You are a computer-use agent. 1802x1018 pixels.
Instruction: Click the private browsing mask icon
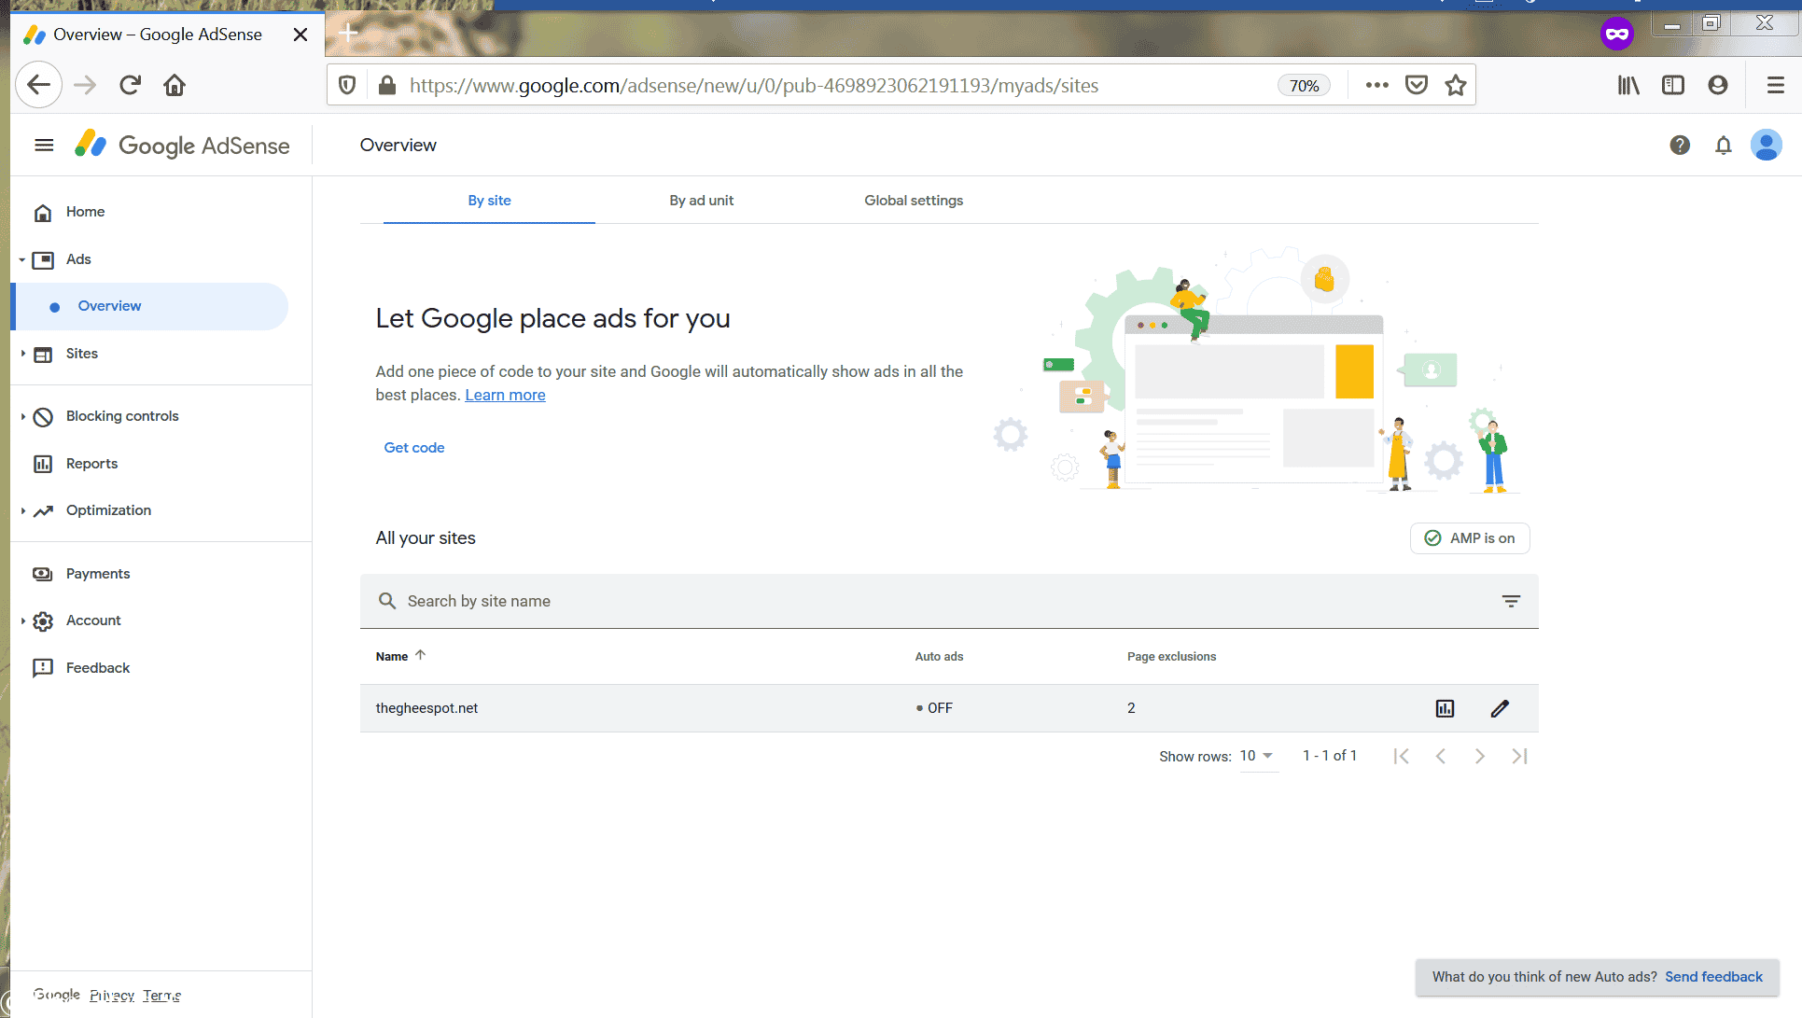(x=1617, y=35)
